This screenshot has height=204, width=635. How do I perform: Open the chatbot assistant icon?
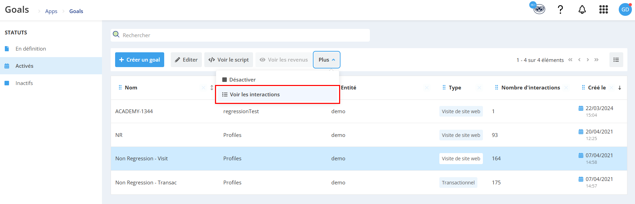pyautogui.click(x=538, y=8)
